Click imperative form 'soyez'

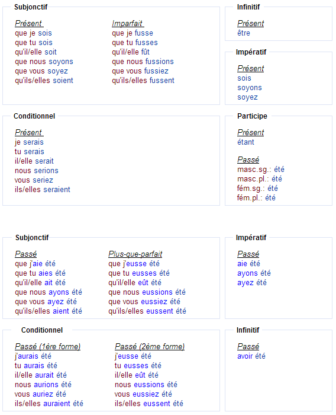[x=247, y=97]
